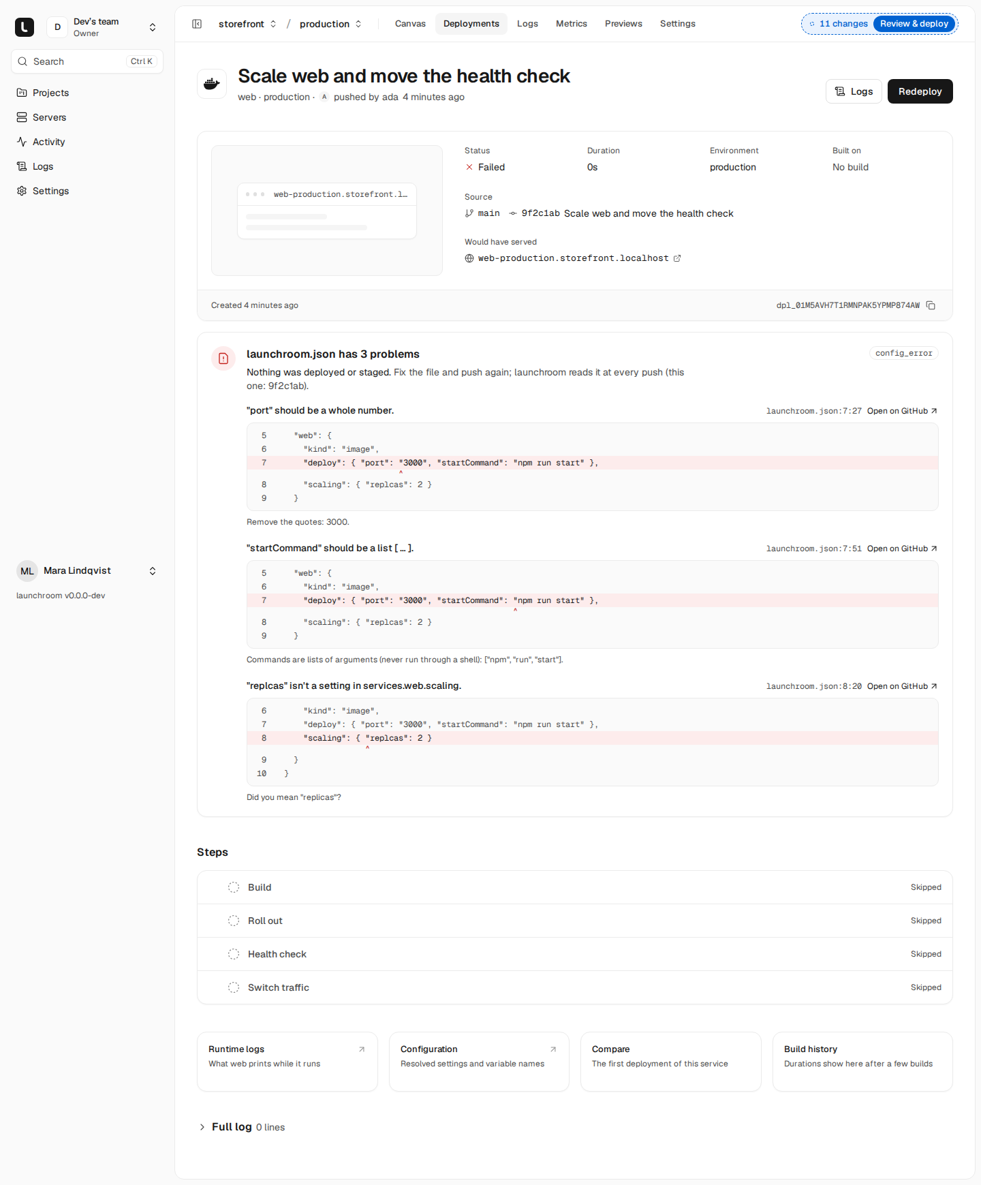Click the Switch traffic step status icon

point(234,987)
